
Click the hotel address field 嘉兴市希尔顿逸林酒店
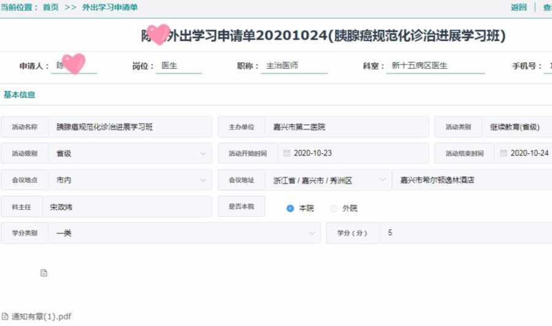point(471,180)
